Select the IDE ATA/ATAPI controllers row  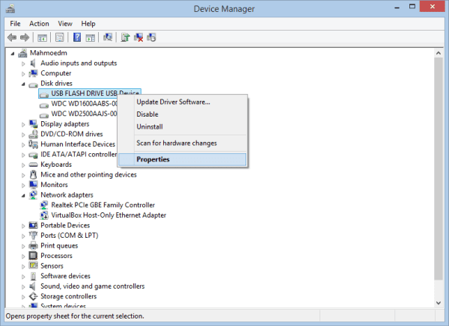tap(79, 154)
